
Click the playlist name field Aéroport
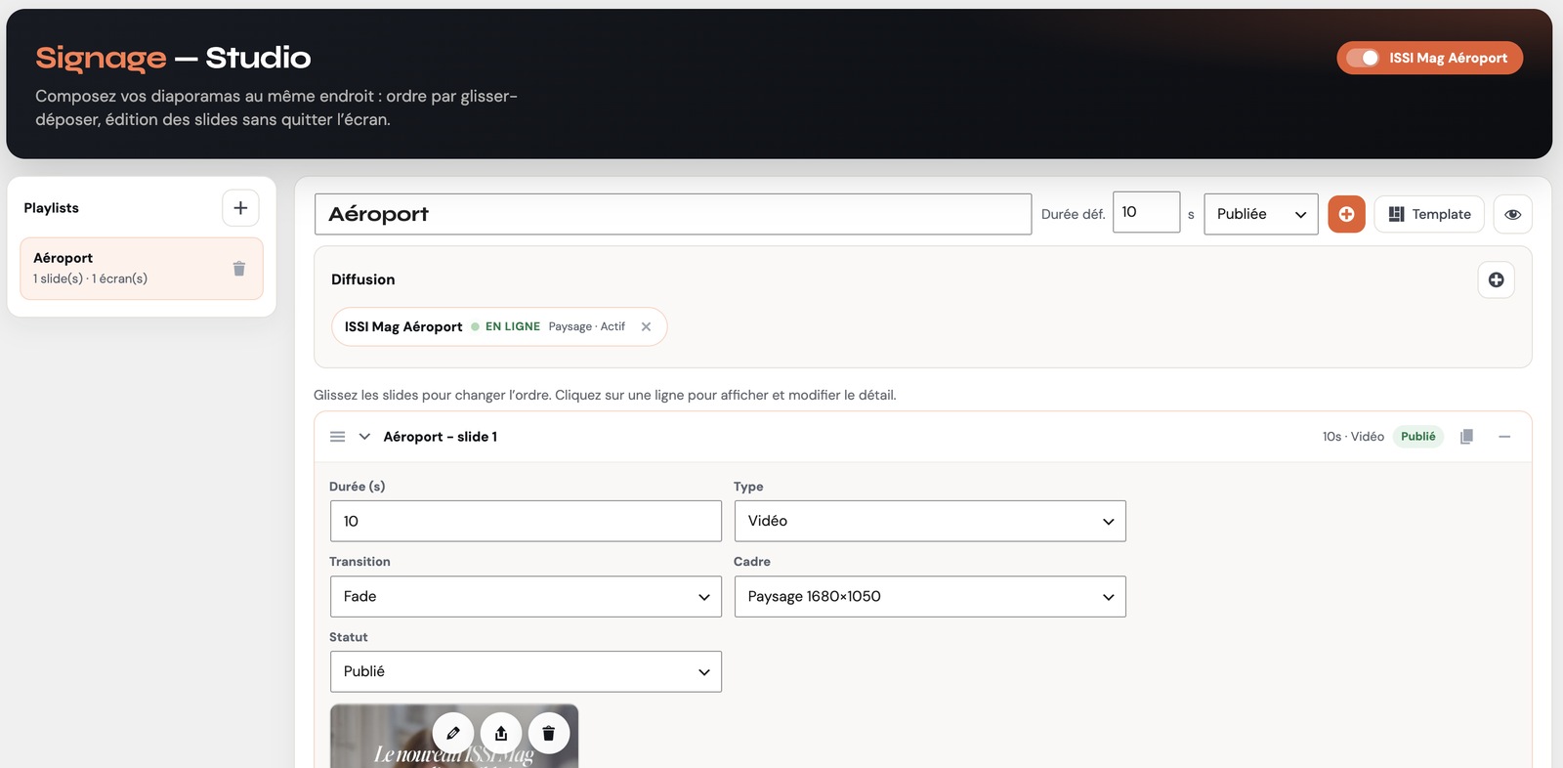[673, 214]
